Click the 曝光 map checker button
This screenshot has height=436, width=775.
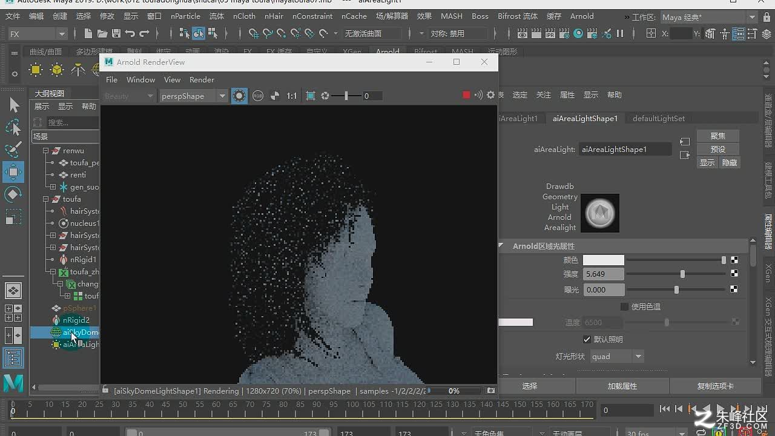pyautogui.click(x=734, y=289)
